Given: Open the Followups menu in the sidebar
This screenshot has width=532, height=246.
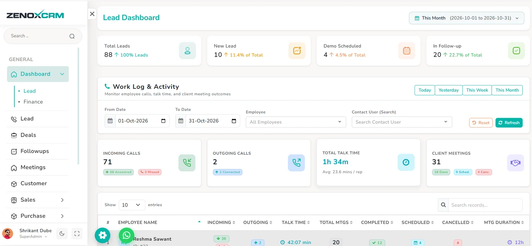Looking at the screenshot, I should pyautogui.click(x=38, y=151).
